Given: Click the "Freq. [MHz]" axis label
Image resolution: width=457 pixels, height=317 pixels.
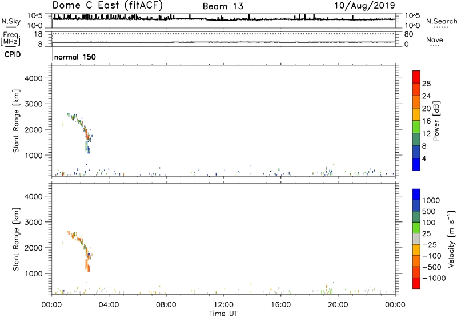Looking at the screenshot, I should 11,38.
